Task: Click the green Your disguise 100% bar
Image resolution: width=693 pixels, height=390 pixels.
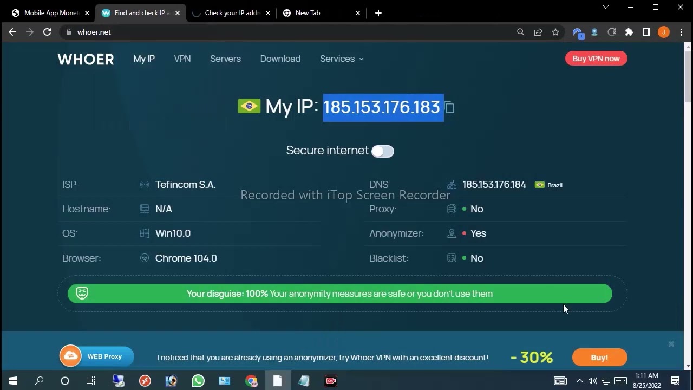Action: (340, 294)
